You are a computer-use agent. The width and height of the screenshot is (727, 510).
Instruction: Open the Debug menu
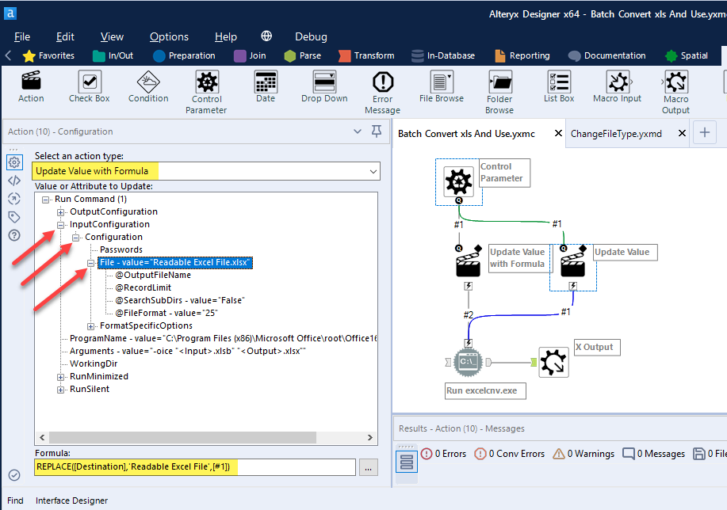(x=311, y=36)
